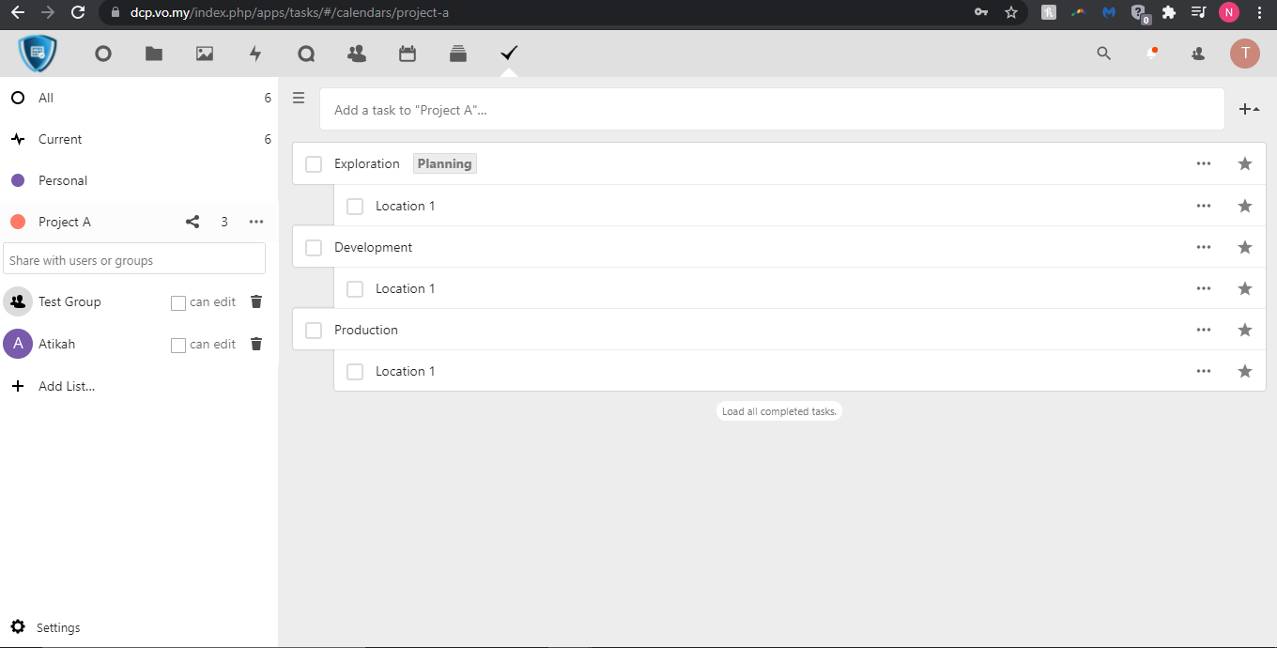Open the Activity lightning bolt icon
This screenshot has width=1277, height=648.
pos(255,54)
